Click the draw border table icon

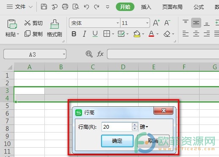point(121,34)
